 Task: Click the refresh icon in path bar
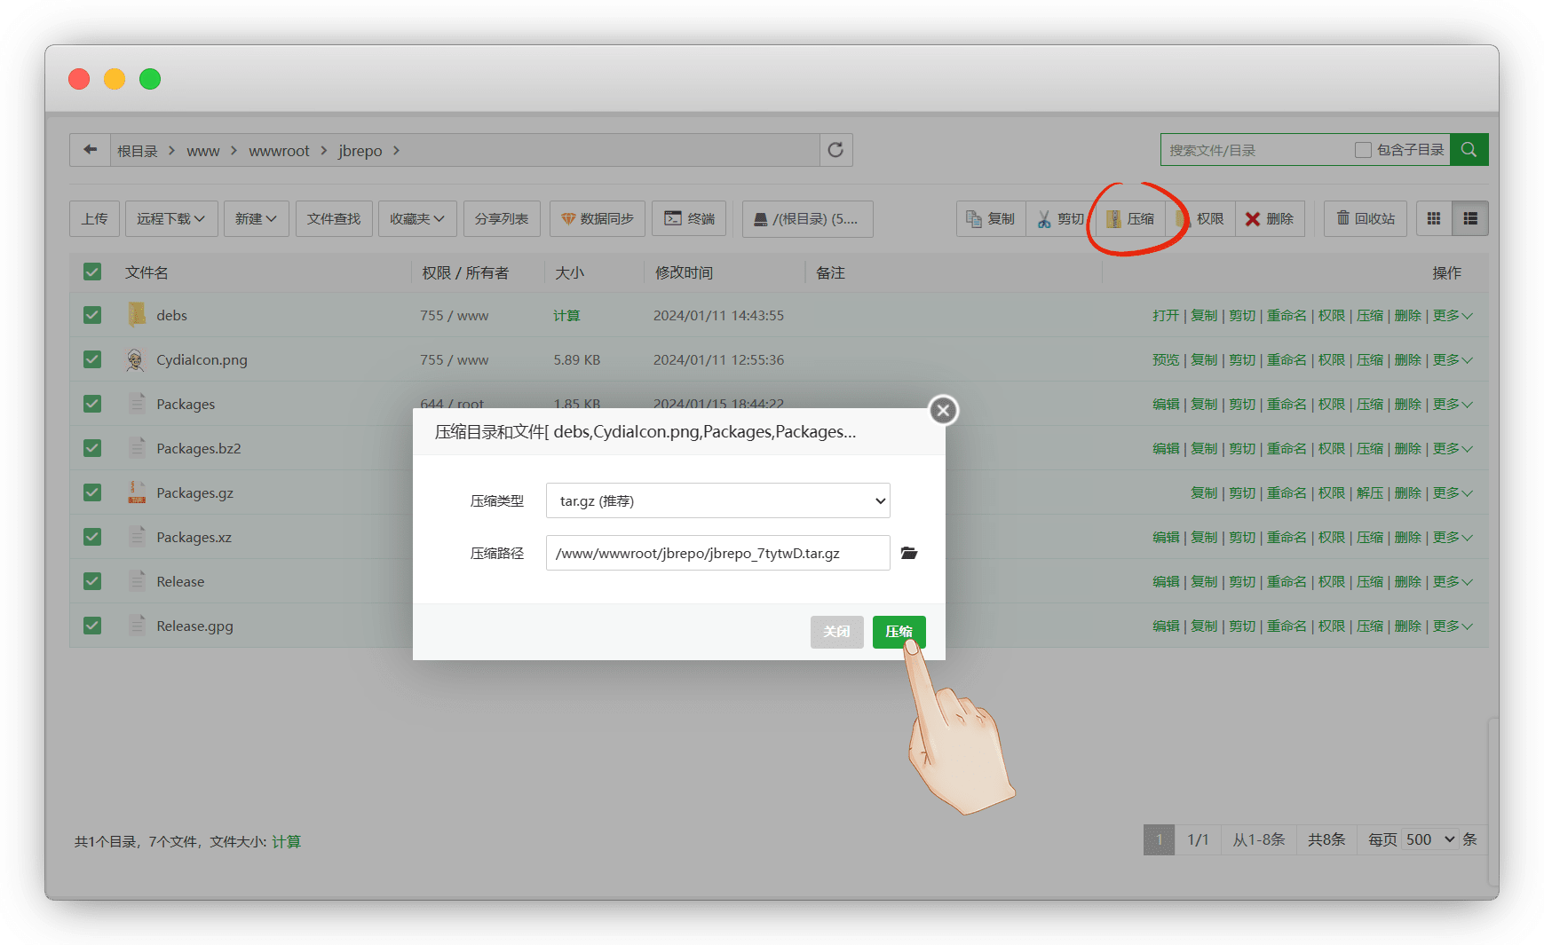point(835,150)
